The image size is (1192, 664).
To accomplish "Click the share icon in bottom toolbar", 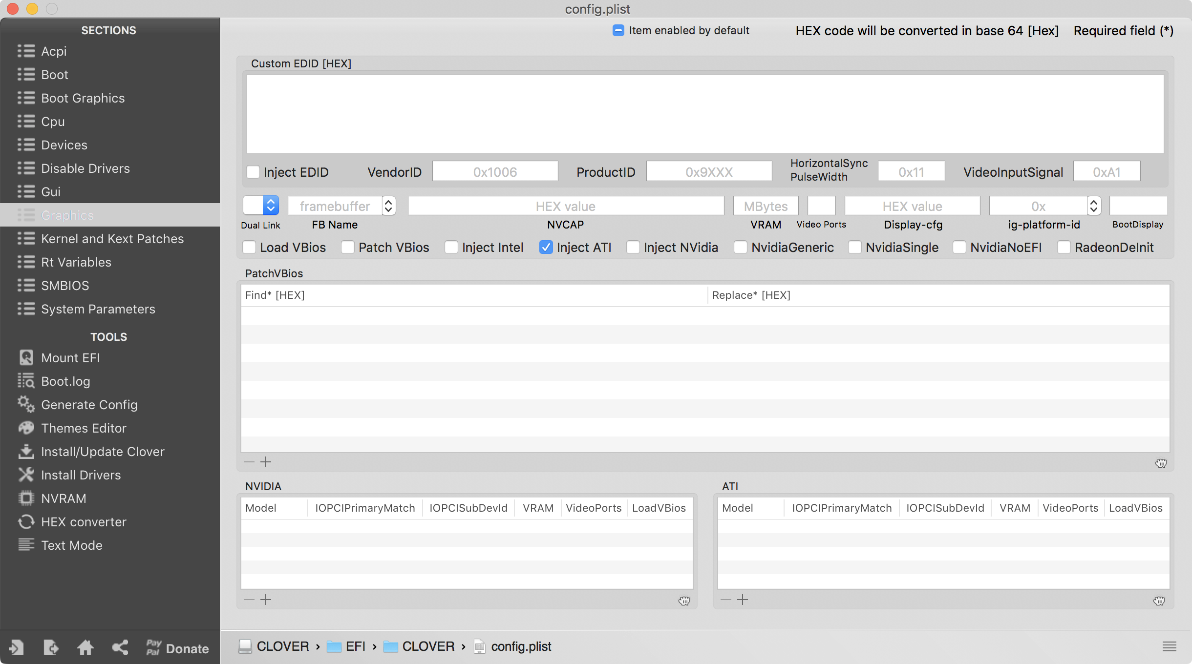I will click(120, 648).
